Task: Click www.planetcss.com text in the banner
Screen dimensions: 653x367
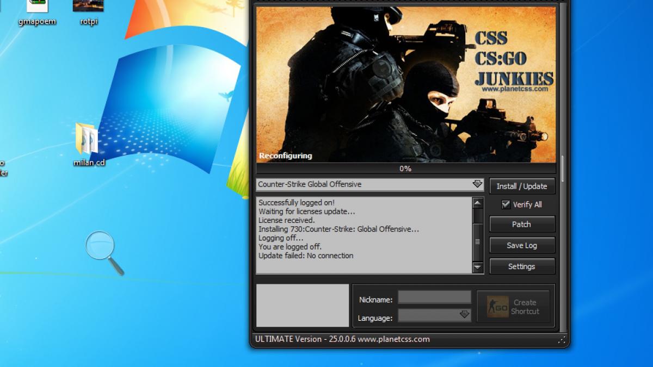Action: 514,89
